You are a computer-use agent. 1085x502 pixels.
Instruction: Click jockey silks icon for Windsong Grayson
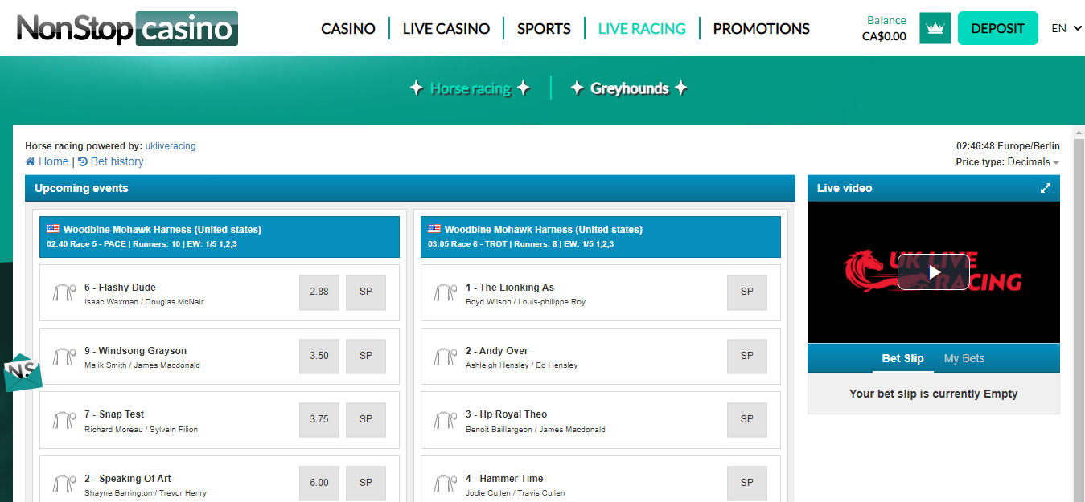coord(64,357)
